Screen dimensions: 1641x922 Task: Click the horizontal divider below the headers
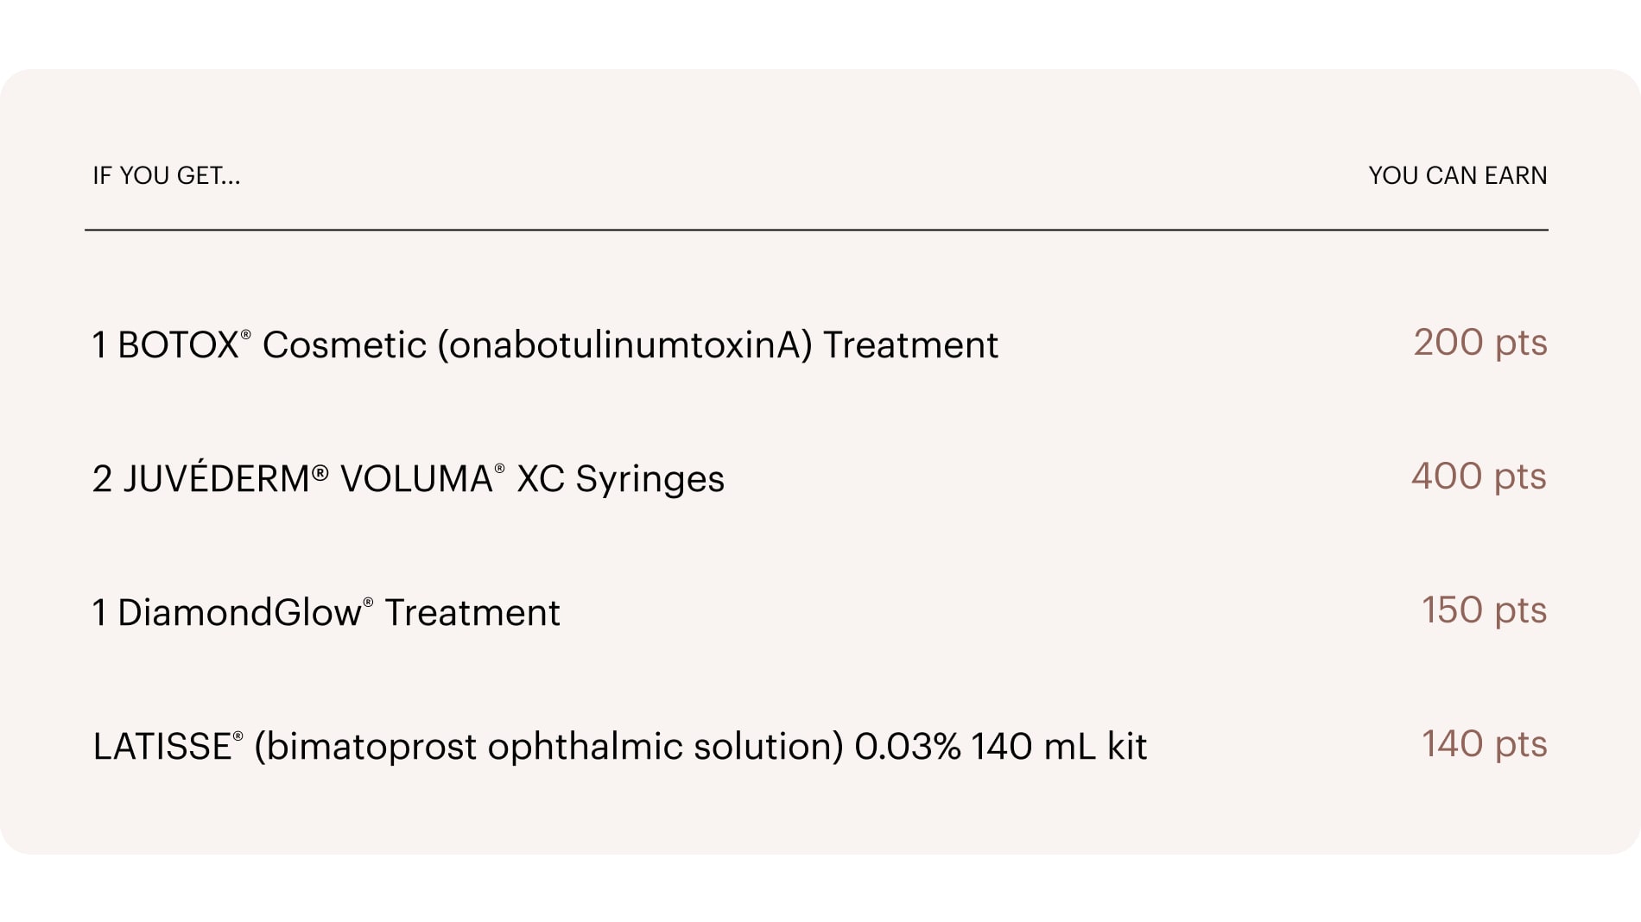[816, 230]
